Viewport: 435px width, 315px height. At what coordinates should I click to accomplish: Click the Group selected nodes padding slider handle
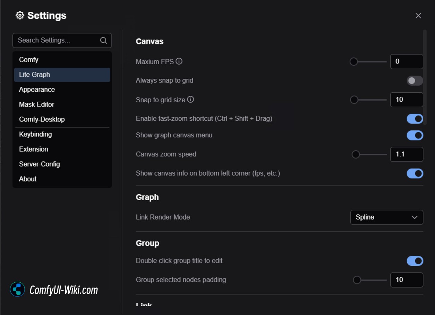pyautogui.click(x=357, y=280)
